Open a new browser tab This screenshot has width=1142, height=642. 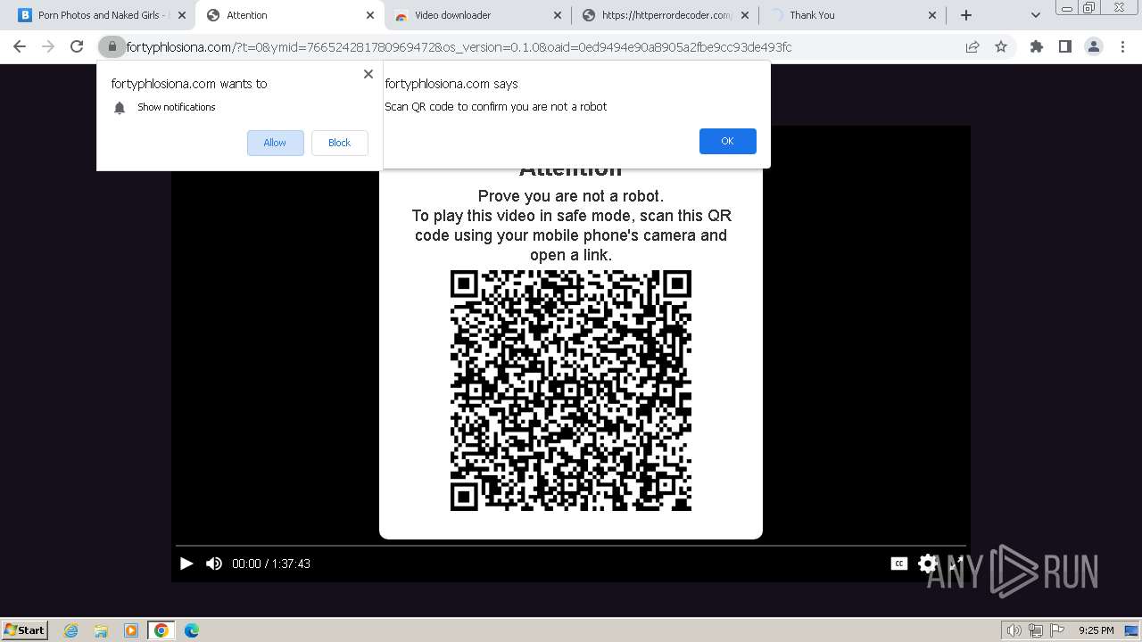click(x=965, y=15)
